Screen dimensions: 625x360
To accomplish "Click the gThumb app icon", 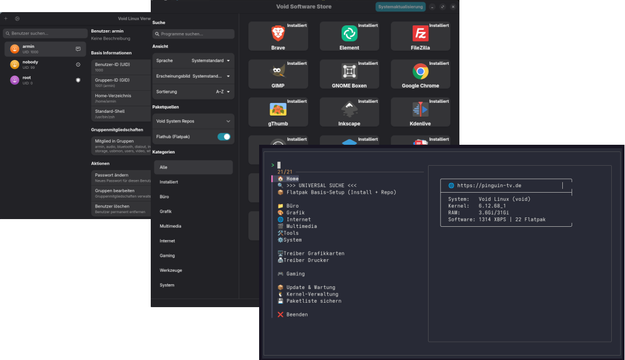I will (x=278, y=110).
